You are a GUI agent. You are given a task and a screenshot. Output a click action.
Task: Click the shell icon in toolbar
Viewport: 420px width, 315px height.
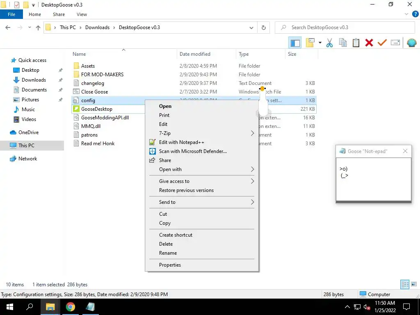click(x=411, y=43)
